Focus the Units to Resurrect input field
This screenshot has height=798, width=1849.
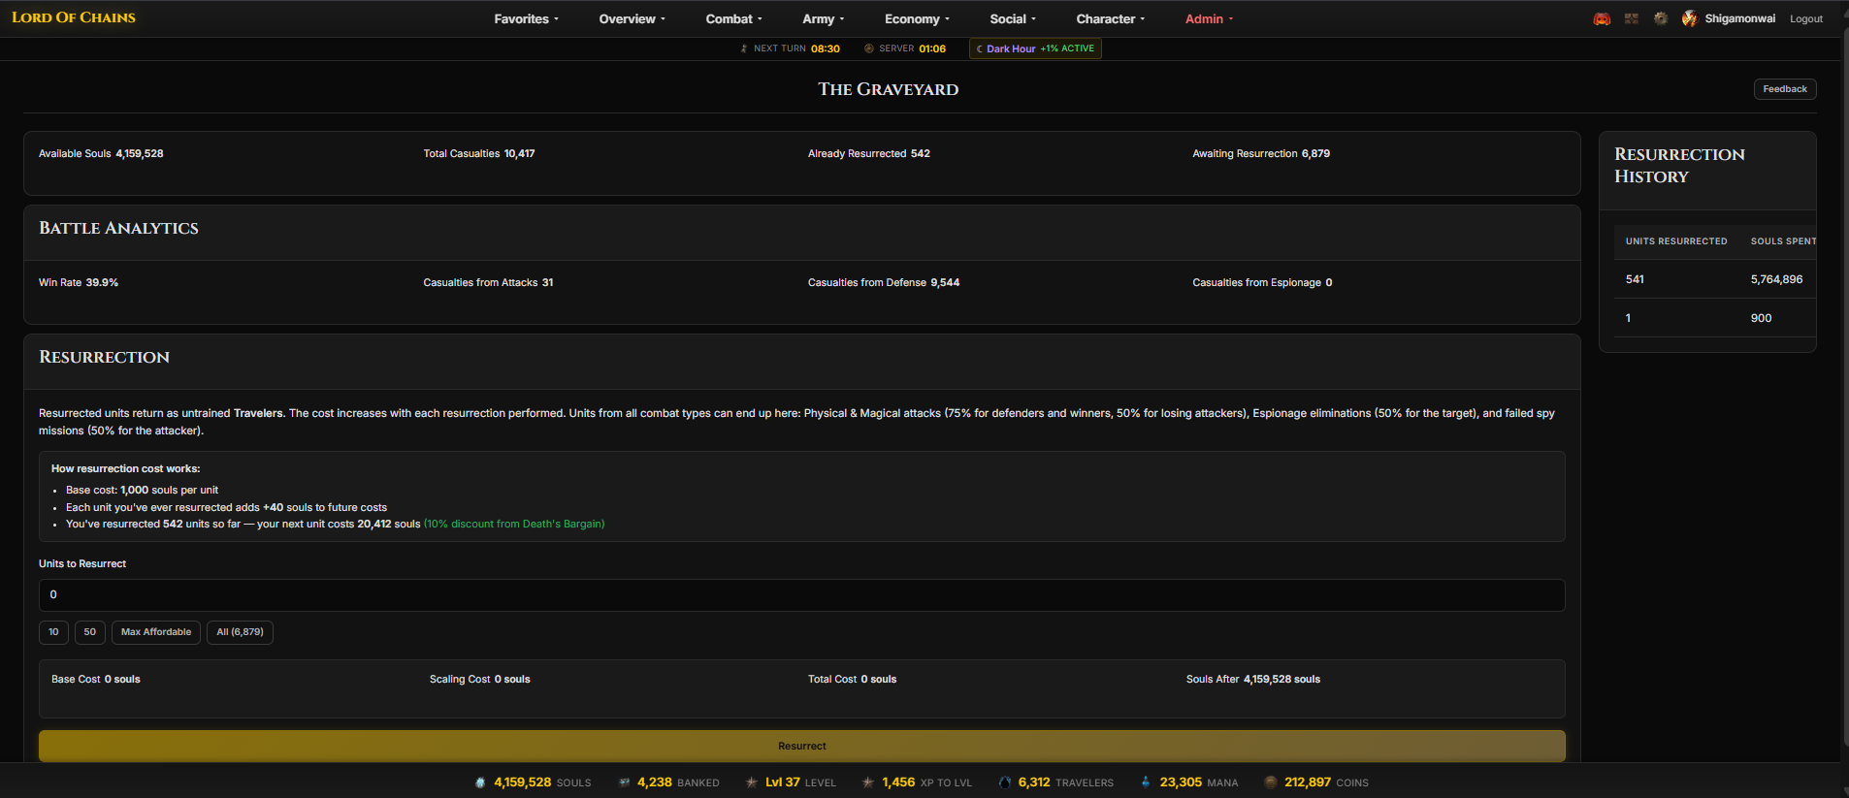point(801,595)
